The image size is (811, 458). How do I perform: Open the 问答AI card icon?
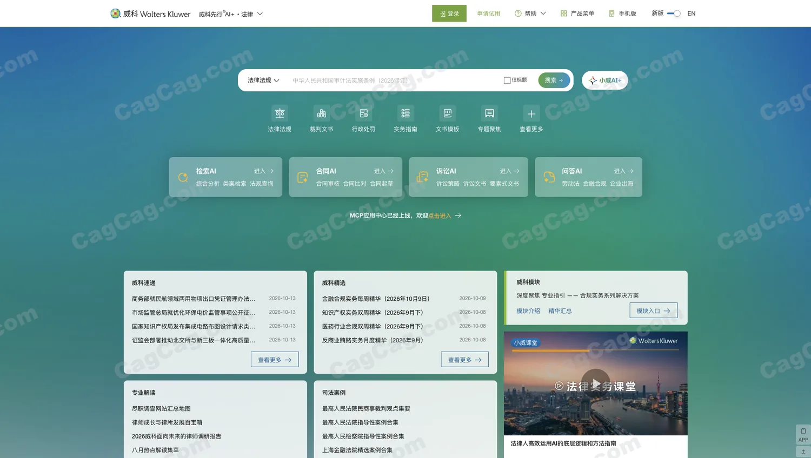[x=549, y=177]
